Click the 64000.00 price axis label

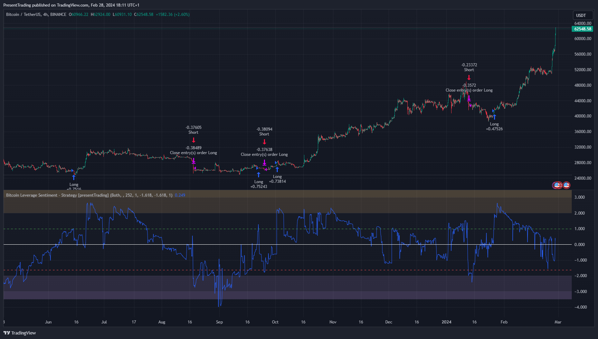coord(583,23)
